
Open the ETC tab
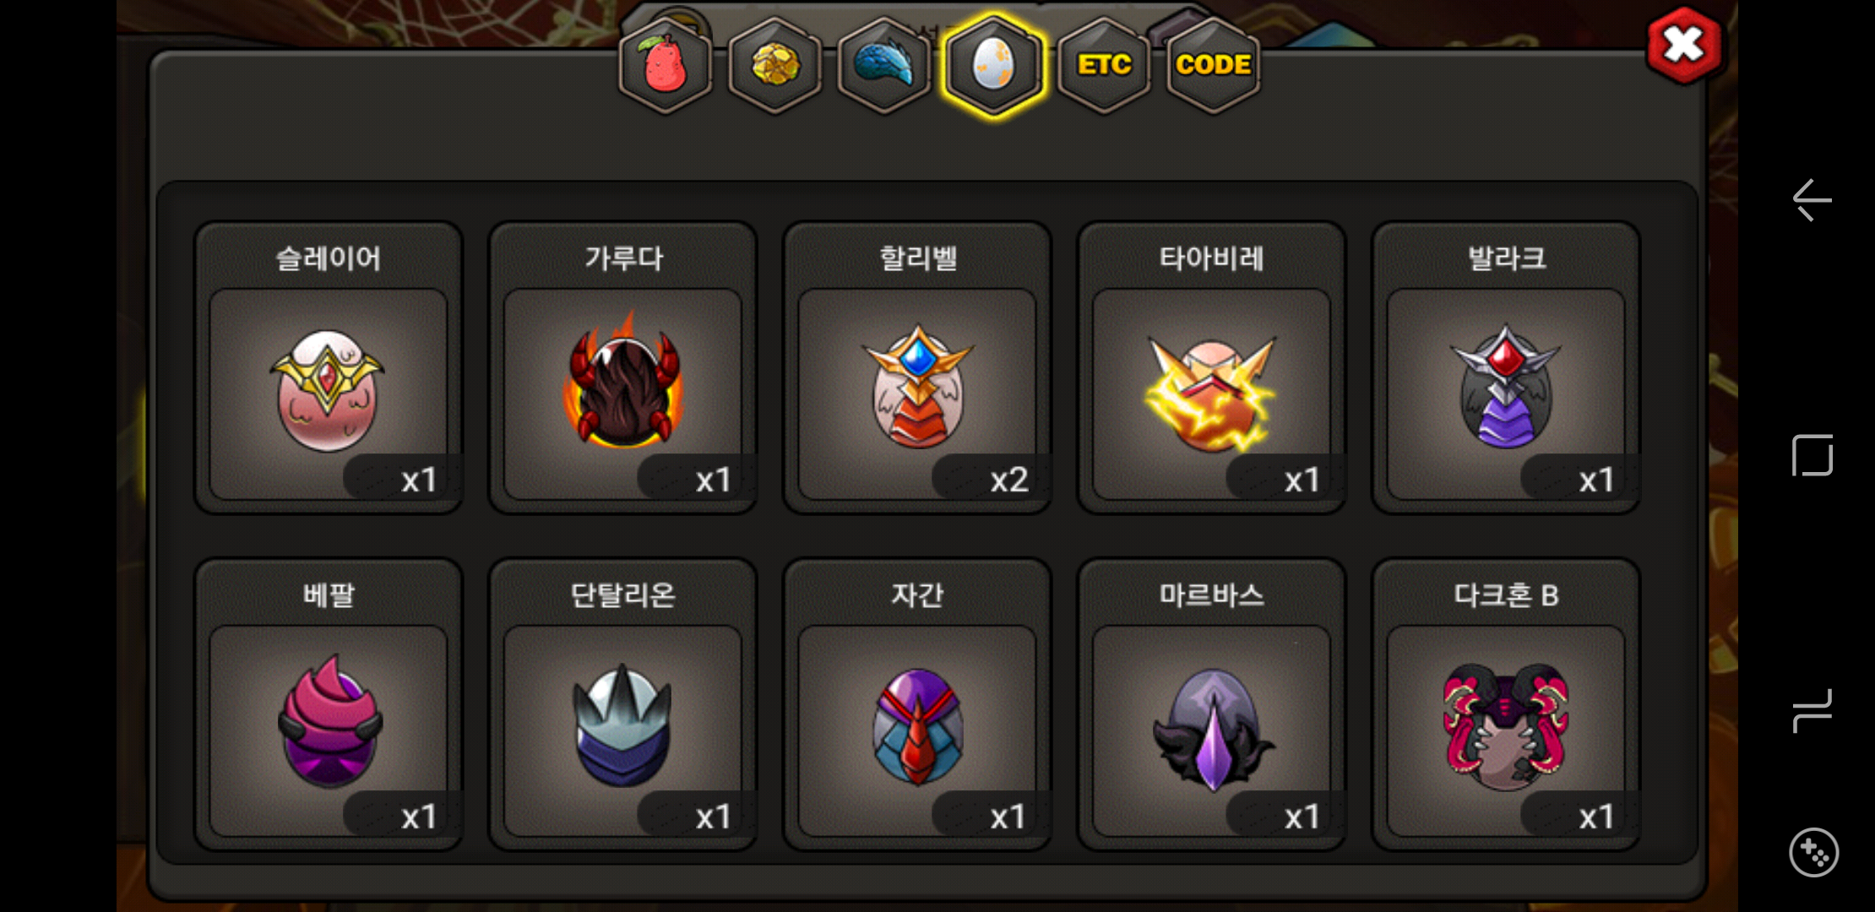[x=1104, y=65]
